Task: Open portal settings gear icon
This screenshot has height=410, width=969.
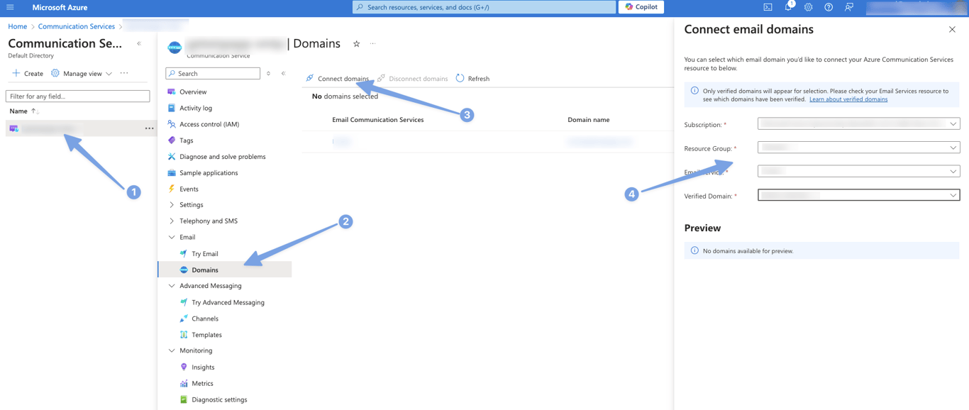Action: pyautogui.click(x=808, y=7)
